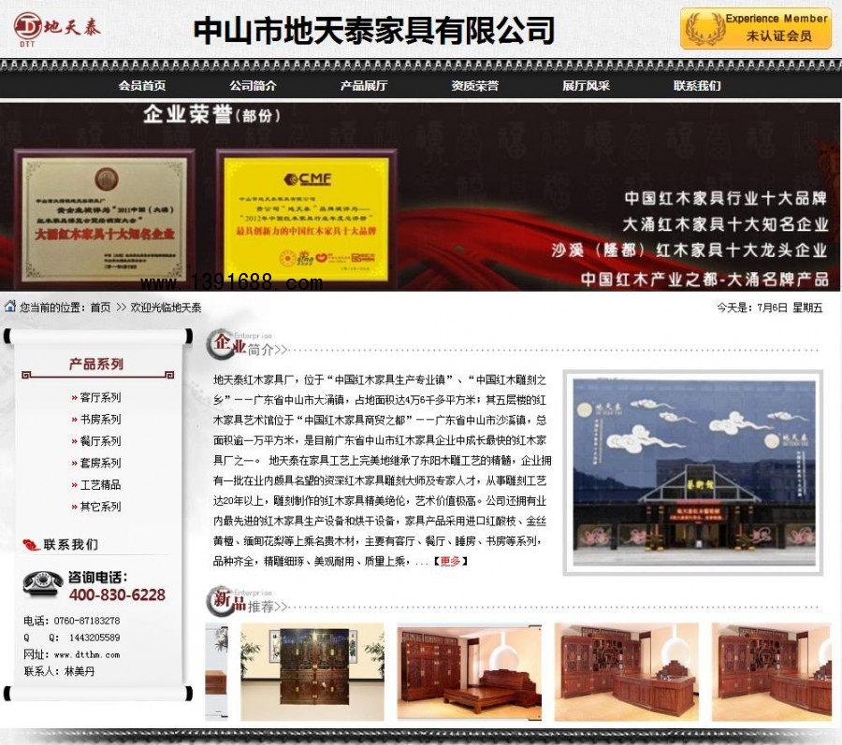Click the 产品系列 sidebar heading
The width and height of the screenshot is (842, 745).
click(96, 365)
